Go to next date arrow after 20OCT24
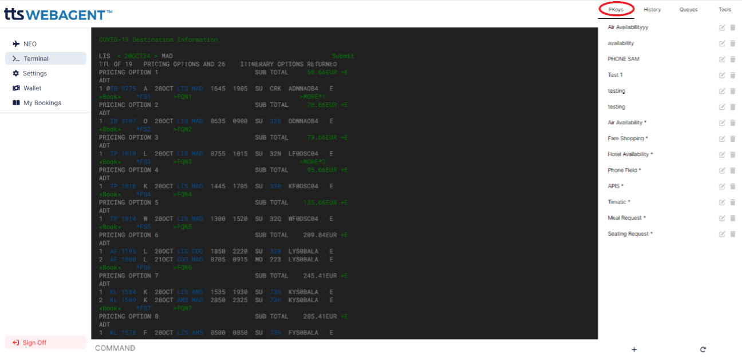The width and height of the screenshot is (745, 358). click(156, 56)
